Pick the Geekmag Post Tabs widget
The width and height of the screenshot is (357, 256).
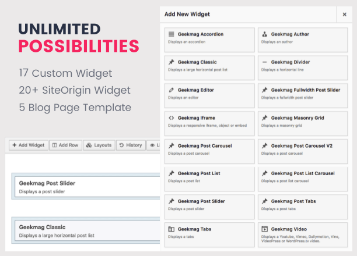(303, 207)
